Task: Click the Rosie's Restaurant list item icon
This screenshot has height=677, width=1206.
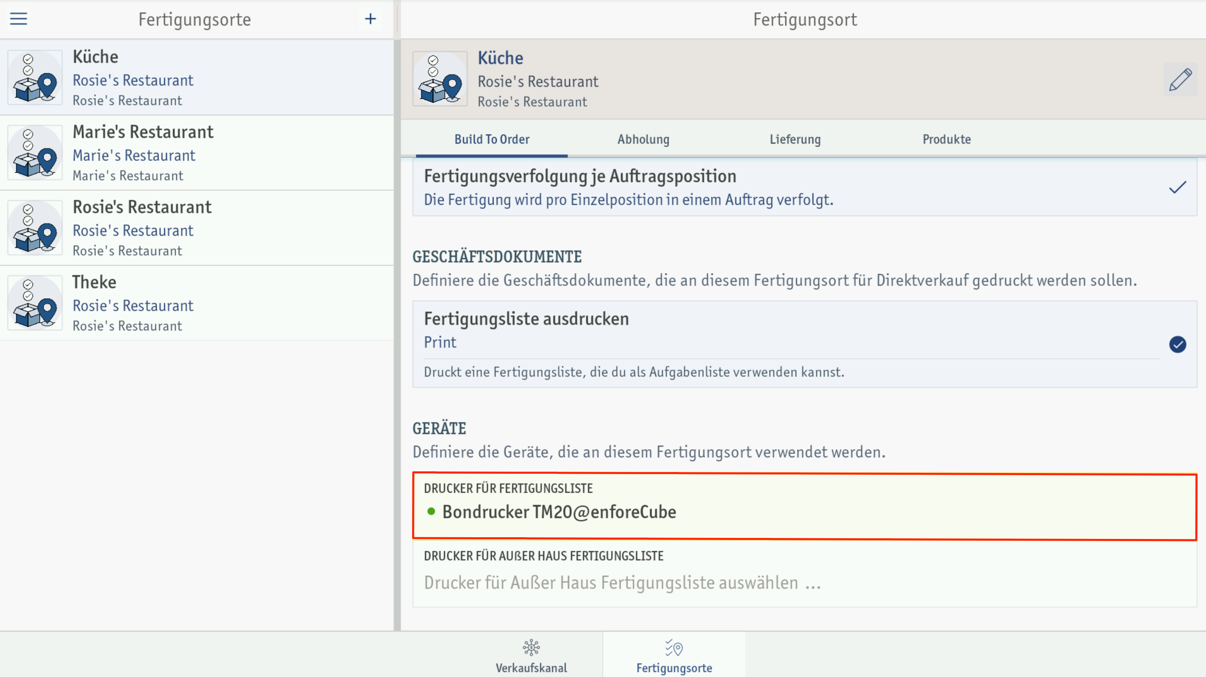Action: click(x=35, y=228)
